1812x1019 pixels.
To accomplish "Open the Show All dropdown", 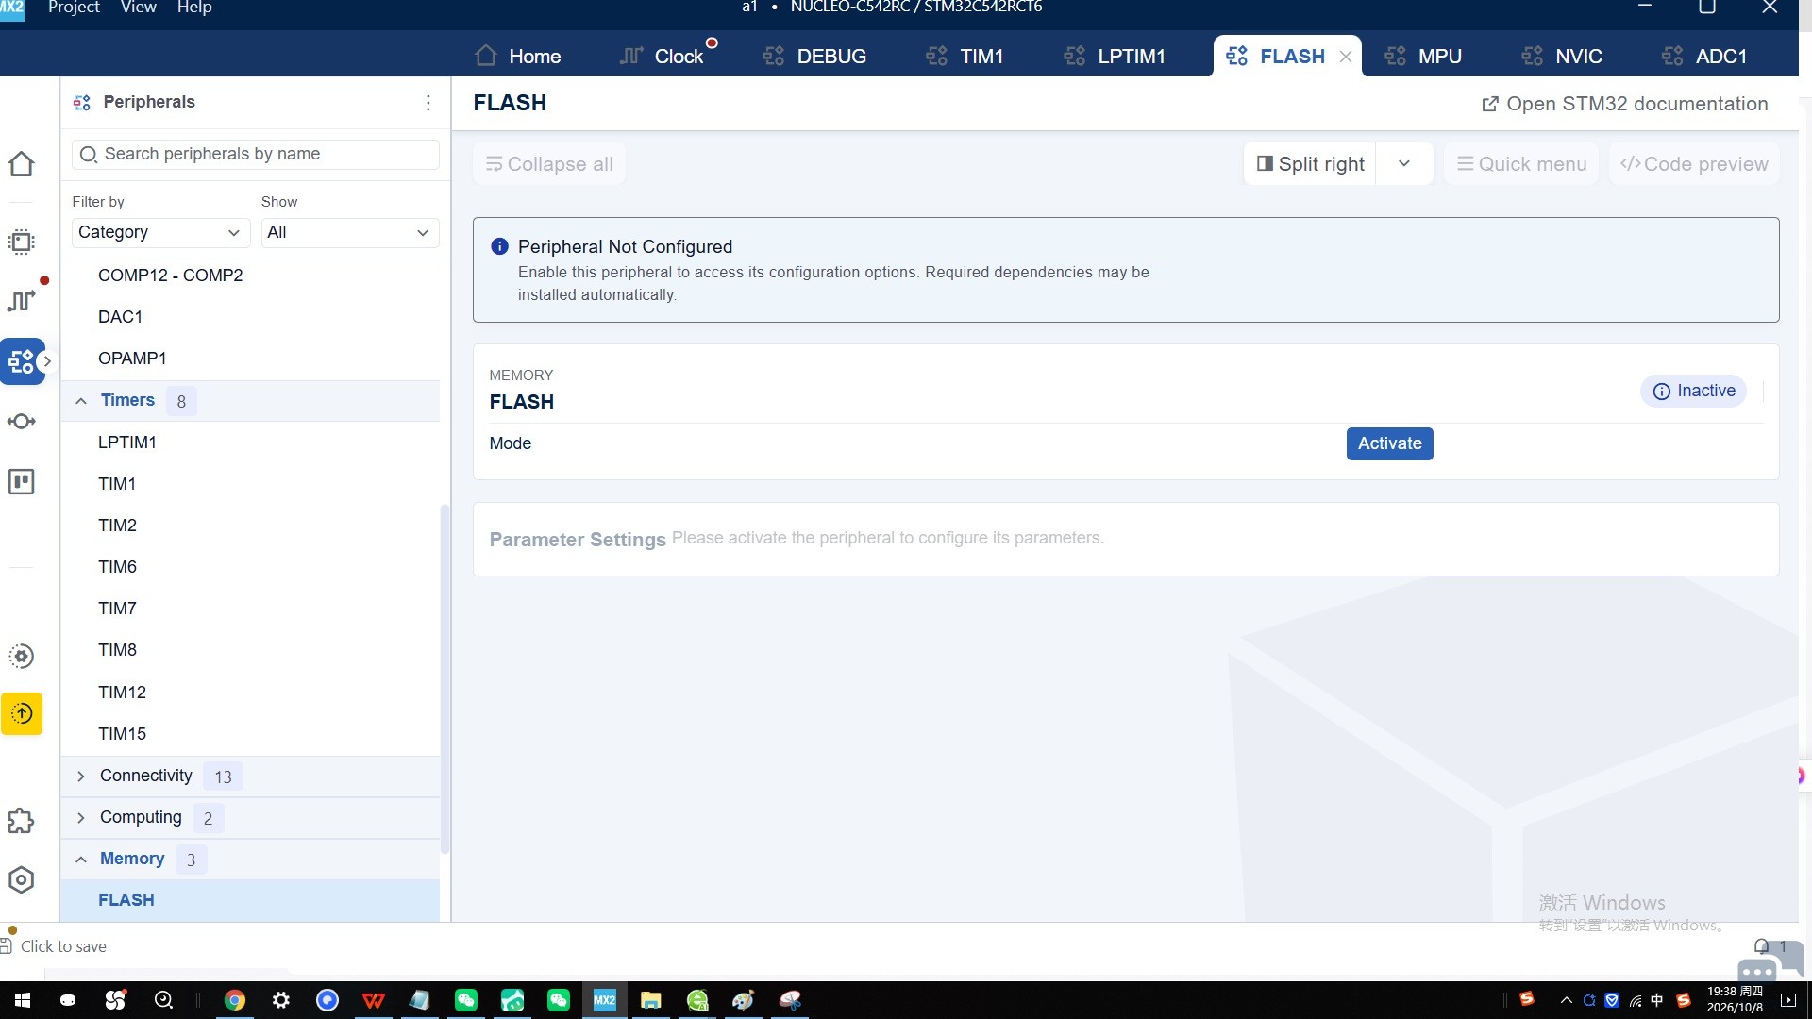I will (350, 232).
